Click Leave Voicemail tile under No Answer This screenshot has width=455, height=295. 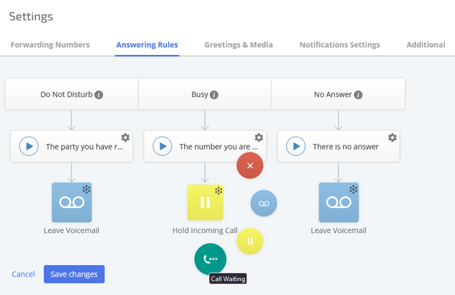(339, 203)
